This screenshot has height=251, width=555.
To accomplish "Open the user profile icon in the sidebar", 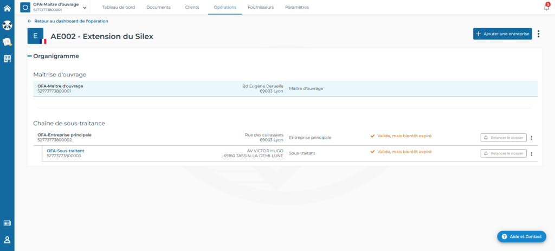I will coord(7,240).
